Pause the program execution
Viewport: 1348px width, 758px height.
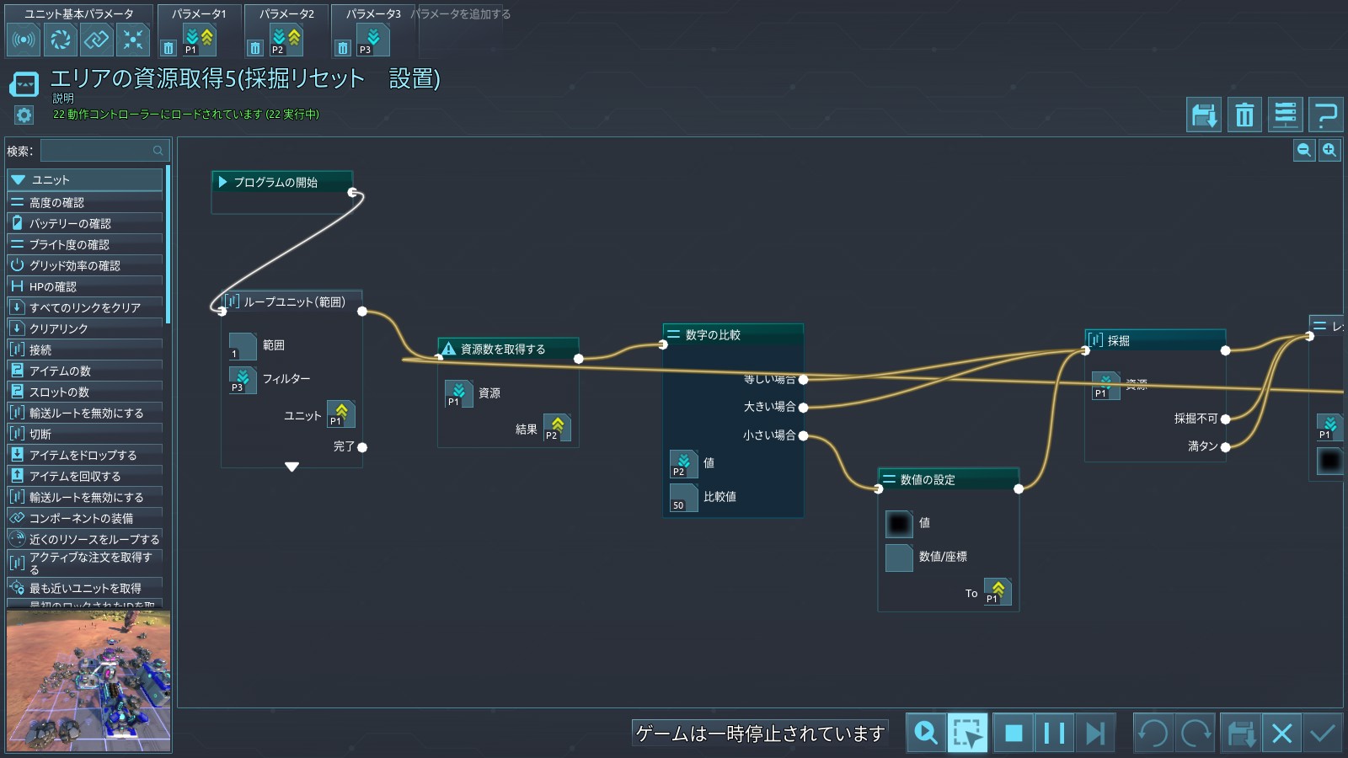click(1054, 733)
